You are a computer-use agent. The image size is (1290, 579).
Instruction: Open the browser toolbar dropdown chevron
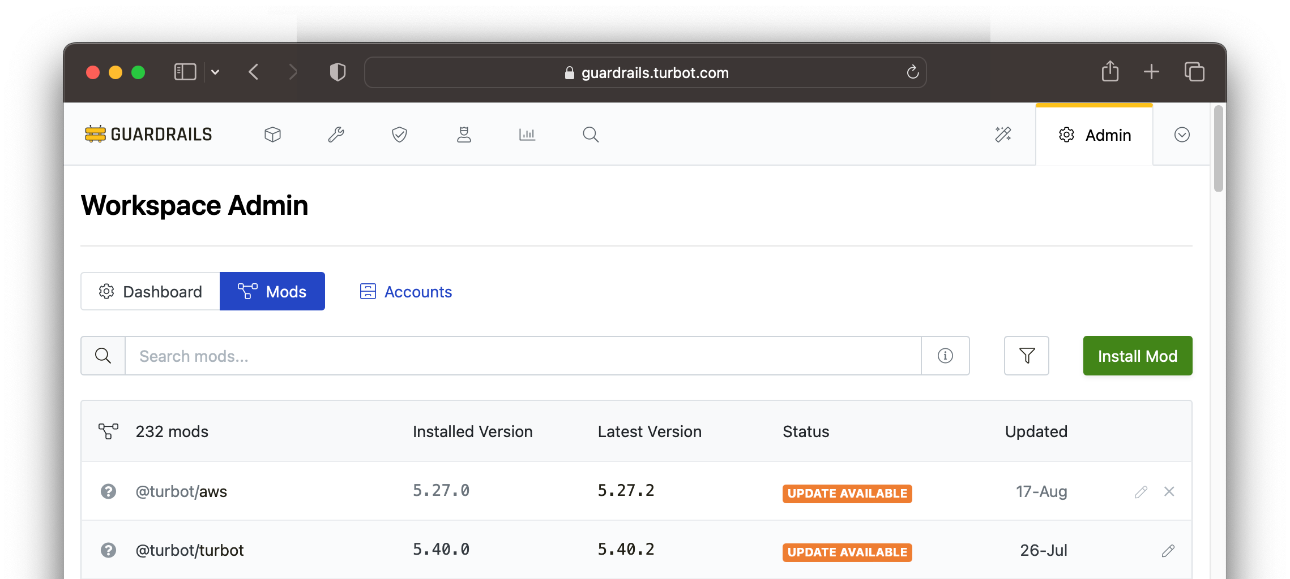(x=215, y=72)
